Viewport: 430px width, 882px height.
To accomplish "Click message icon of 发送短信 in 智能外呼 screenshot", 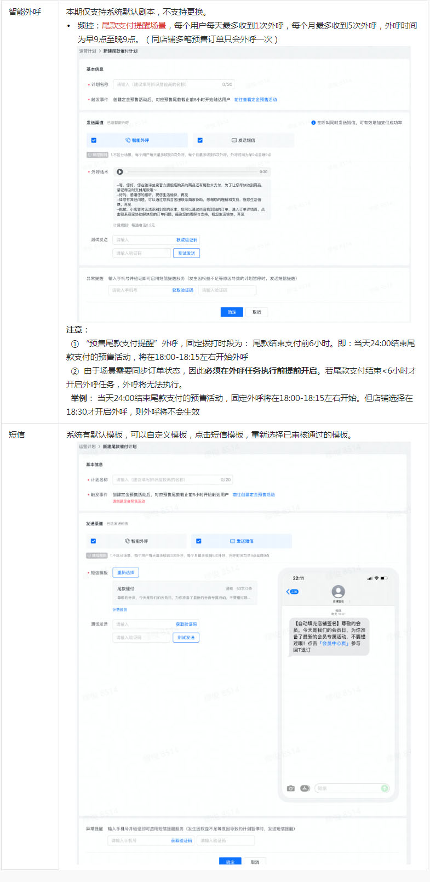I will point(234,140).
